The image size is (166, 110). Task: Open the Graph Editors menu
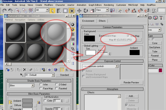pos(95,5)
